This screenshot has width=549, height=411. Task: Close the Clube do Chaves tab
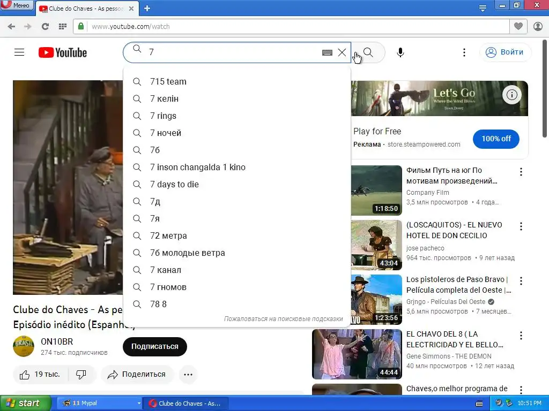tap(131, 9)
